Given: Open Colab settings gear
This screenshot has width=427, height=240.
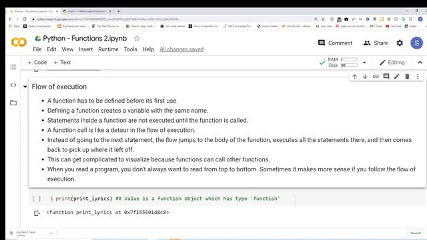Looking at the screenshot, I should (x=400, y=43).
